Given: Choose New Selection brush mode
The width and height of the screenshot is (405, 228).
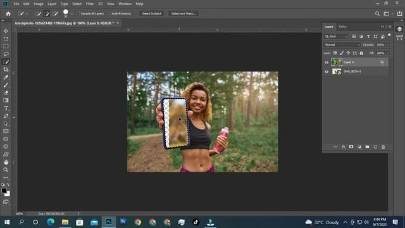Looking at the screenshot, I should [38, 13].
